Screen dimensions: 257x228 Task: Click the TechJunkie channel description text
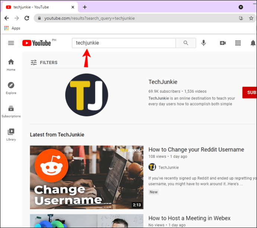[x=191, y=101]
